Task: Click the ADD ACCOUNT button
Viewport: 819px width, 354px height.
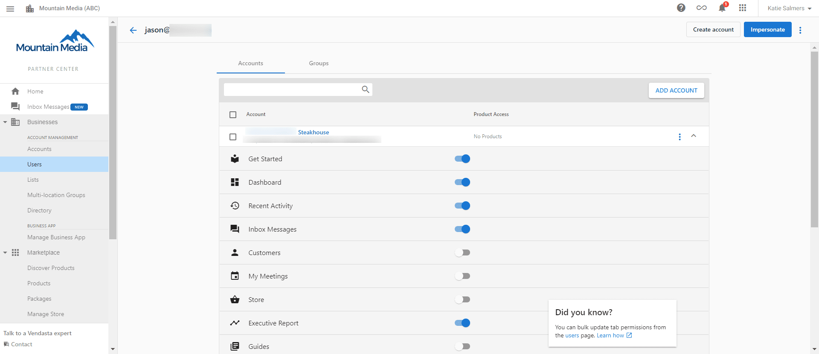Action: coord(676,90)
